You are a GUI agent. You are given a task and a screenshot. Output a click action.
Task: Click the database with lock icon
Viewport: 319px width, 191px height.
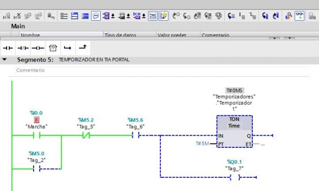click(312, 16)
